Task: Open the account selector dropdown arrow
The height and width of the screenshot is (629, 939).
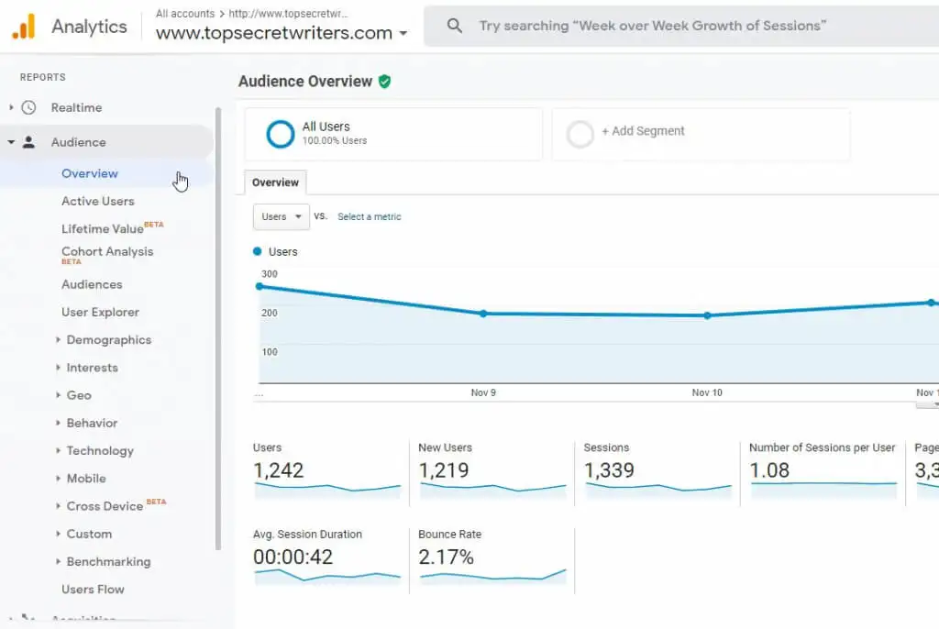Action: [403, 33]
